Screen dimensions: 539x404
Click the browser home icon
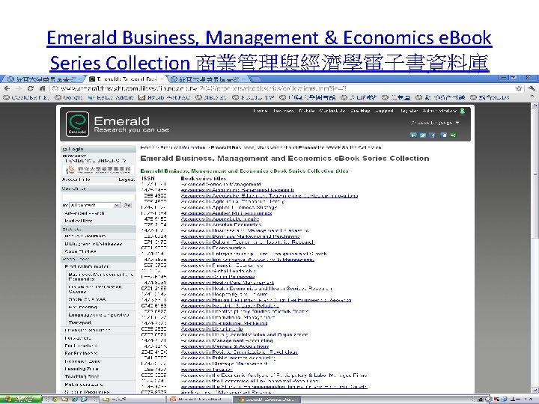click(42, 88)
